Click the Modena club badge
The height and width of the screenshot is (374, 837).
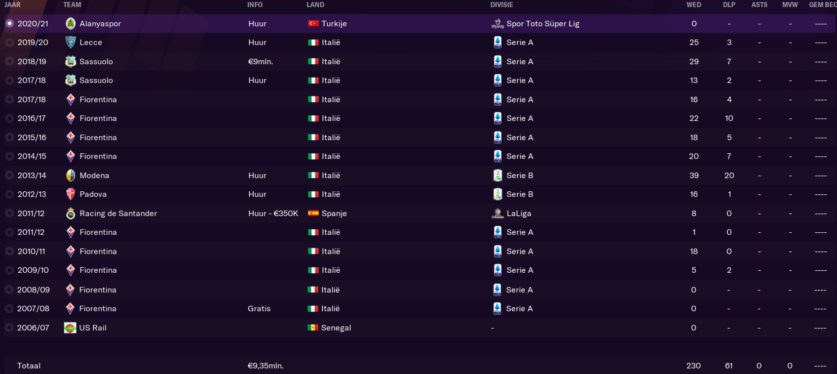[70, 175]
